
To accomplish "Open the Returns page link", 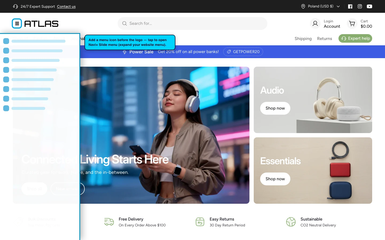I will [325, 39].
